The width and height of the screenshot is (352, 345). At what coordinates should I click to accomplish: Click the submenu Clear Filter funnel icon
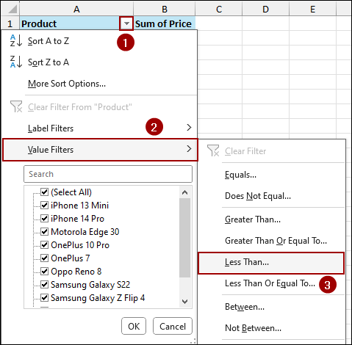pyautogui.click(x=213, y=150)
